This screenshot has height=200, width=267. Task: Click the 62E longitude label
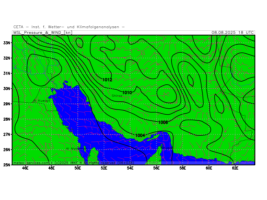(x=235, y=168)
